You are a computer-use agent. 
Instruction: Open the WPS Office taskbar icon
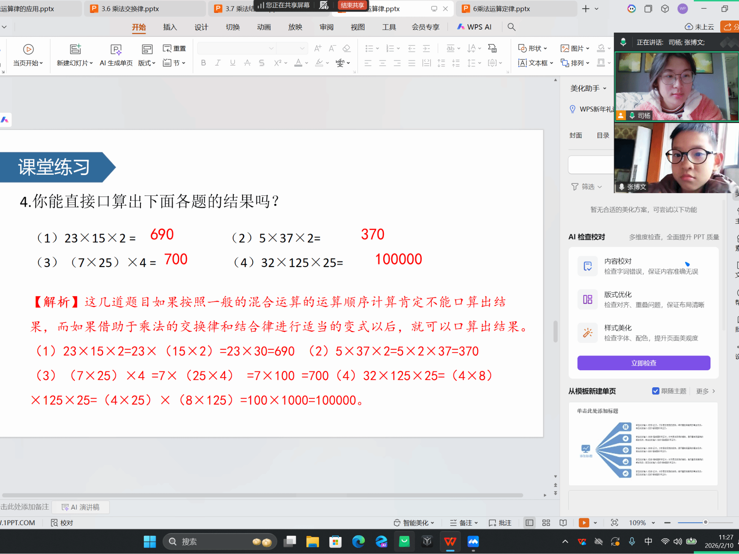pyautogui.click(x=450, y=541)
